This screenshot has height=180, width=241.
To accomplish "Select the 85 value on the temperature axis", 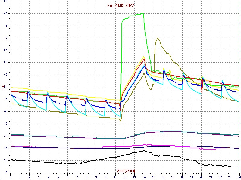I will (x=5, y=1).
